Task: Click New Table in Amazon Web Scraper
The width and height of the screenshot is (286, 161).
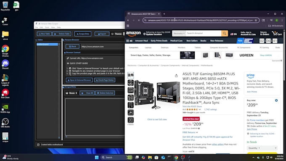Action: (x=44, y=34)
